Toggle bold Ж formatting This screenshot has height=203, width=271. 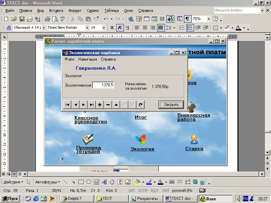point(112,28)
